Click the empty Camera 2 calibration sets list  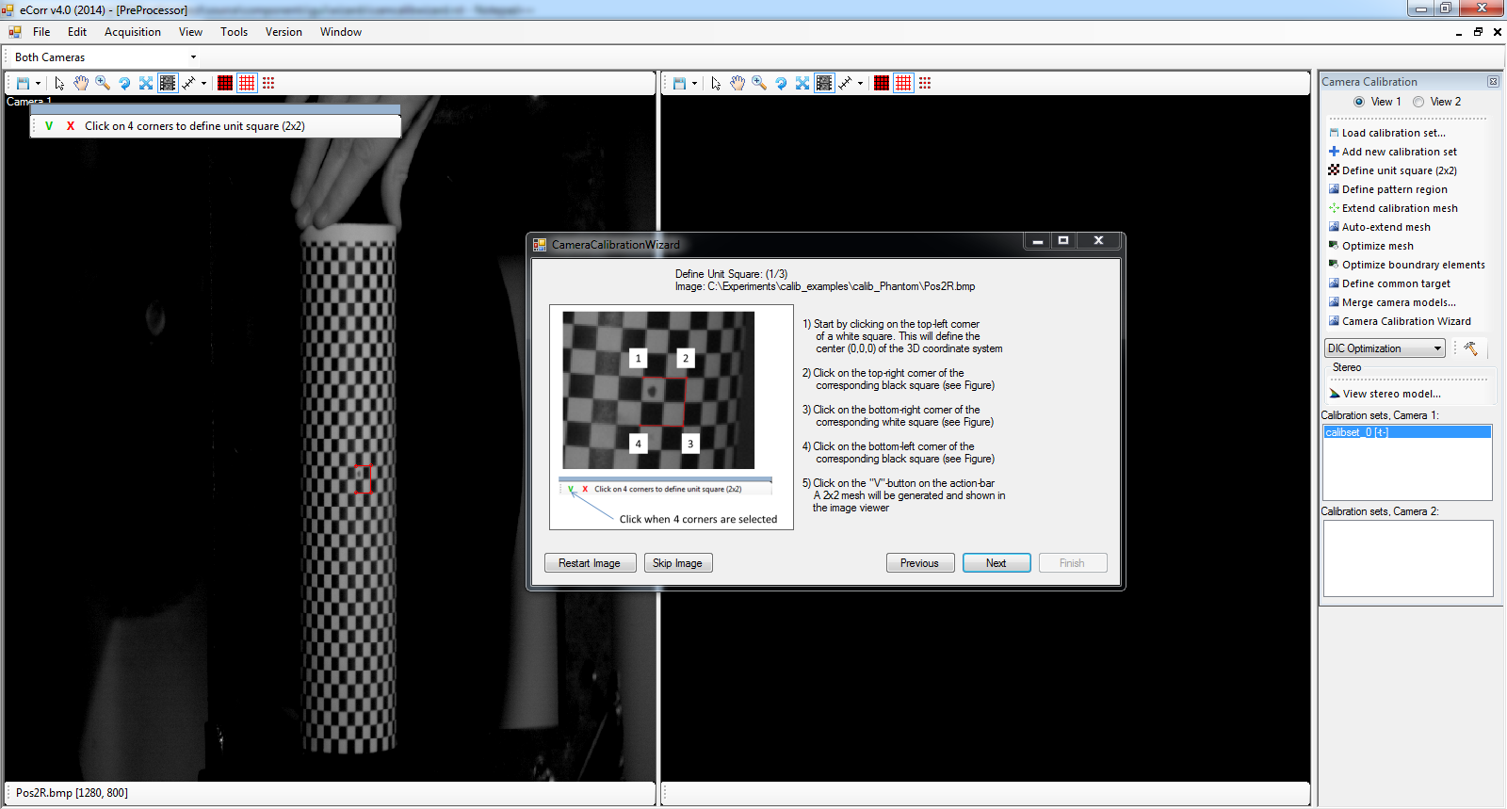pyautogui.click(x=1408, y=558)
